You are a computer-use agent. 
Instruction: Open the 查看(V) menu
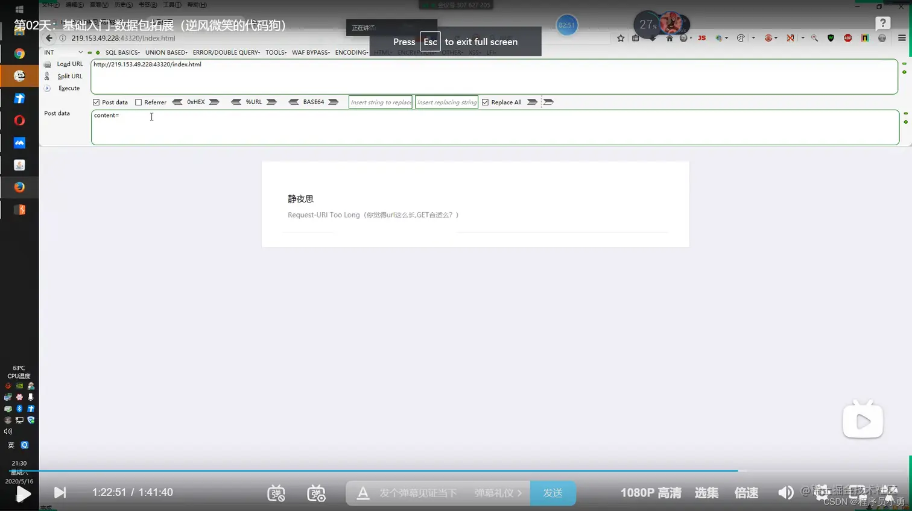tap(99, 5)
